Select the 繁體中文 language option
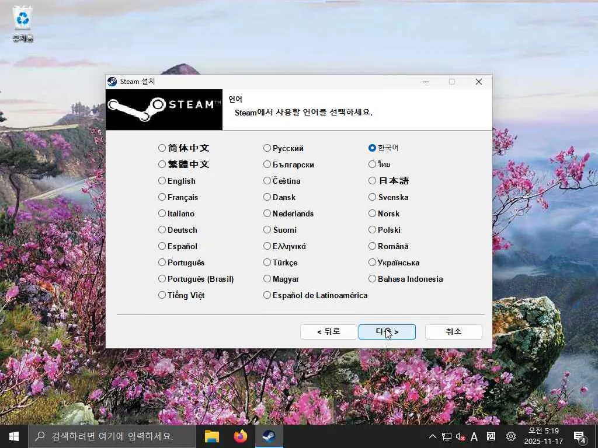 pos(184,164)
